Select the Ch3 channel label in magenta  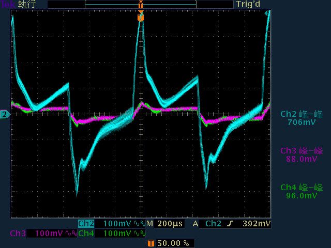(x=18, y=234)
